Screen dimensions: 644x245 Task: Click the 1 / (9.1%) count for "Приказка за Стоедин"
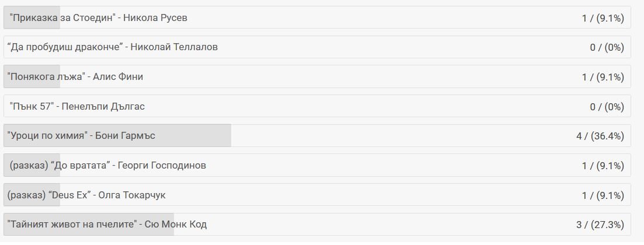(x=603, y=18)
